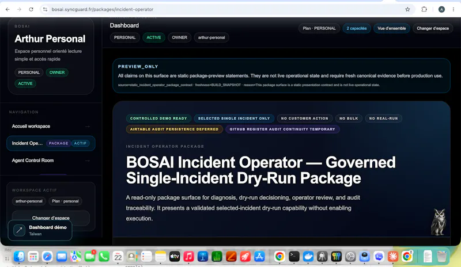461x267 pixels.
Task: Open the Dashboard démo Taiwan card
Action: (40, 230)
